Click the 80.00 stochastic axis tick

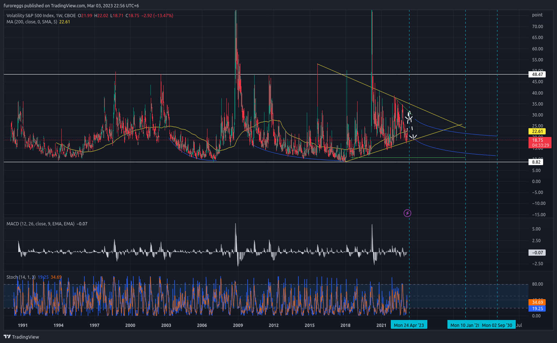537,284
